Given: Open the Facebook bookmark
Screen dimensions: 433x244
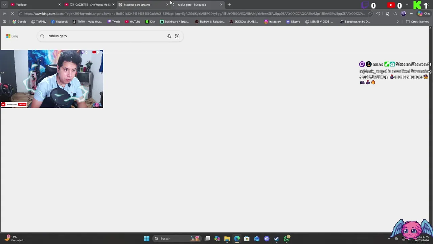Looking at the screenshot, I should [59, 22].
